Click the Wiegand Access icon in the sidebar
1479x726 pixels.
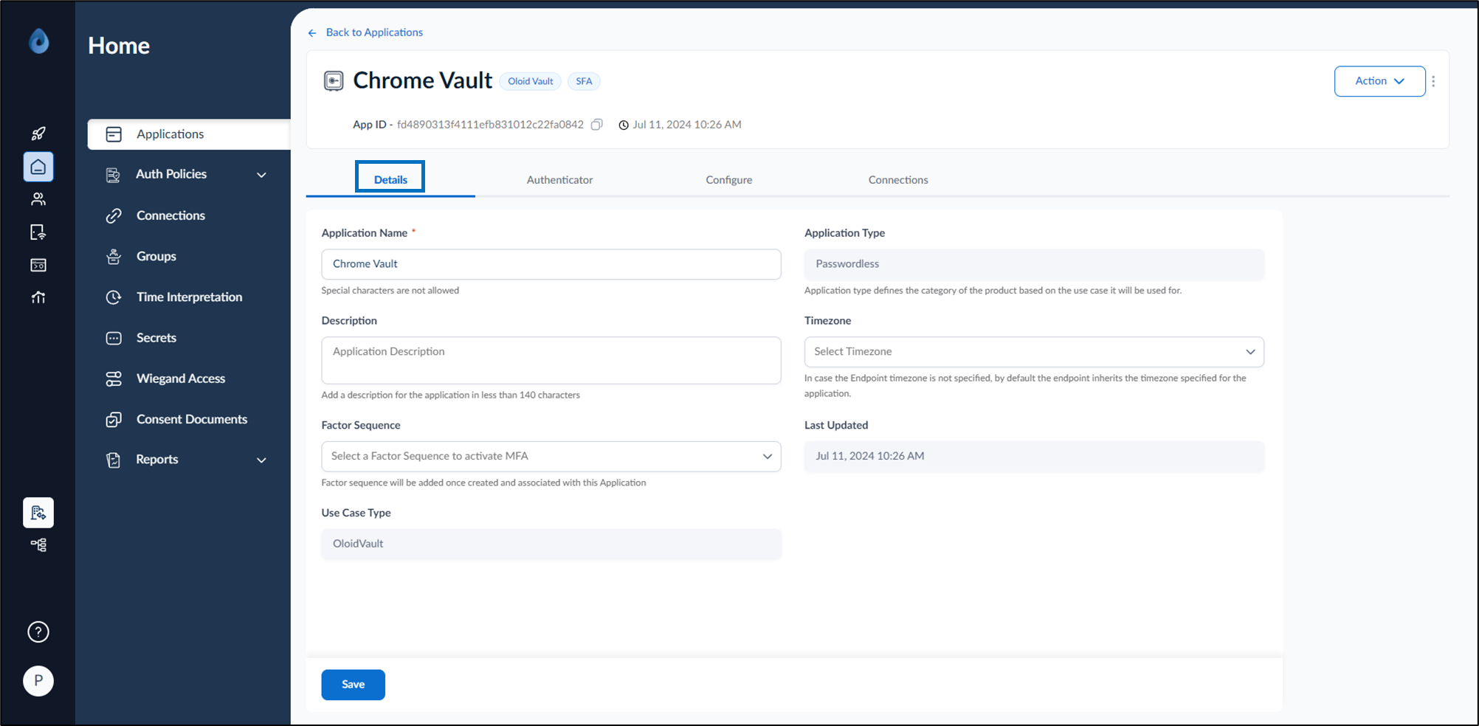tap(114, 378)
